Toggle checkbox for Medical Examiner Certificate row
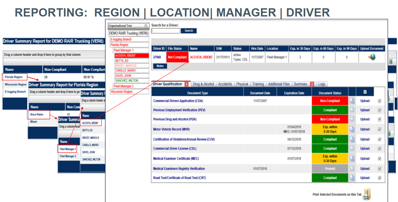This screenshot has height=202, width=398. (380, 159)
